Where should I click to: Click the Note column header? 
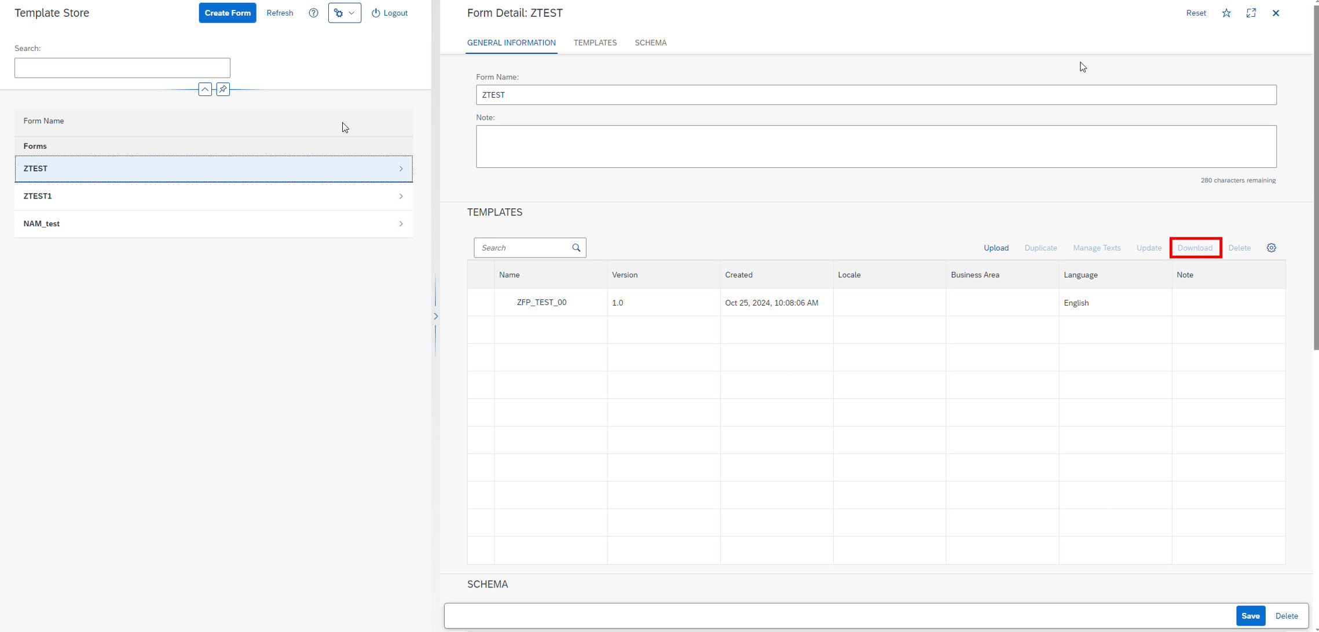[1228, 275]
